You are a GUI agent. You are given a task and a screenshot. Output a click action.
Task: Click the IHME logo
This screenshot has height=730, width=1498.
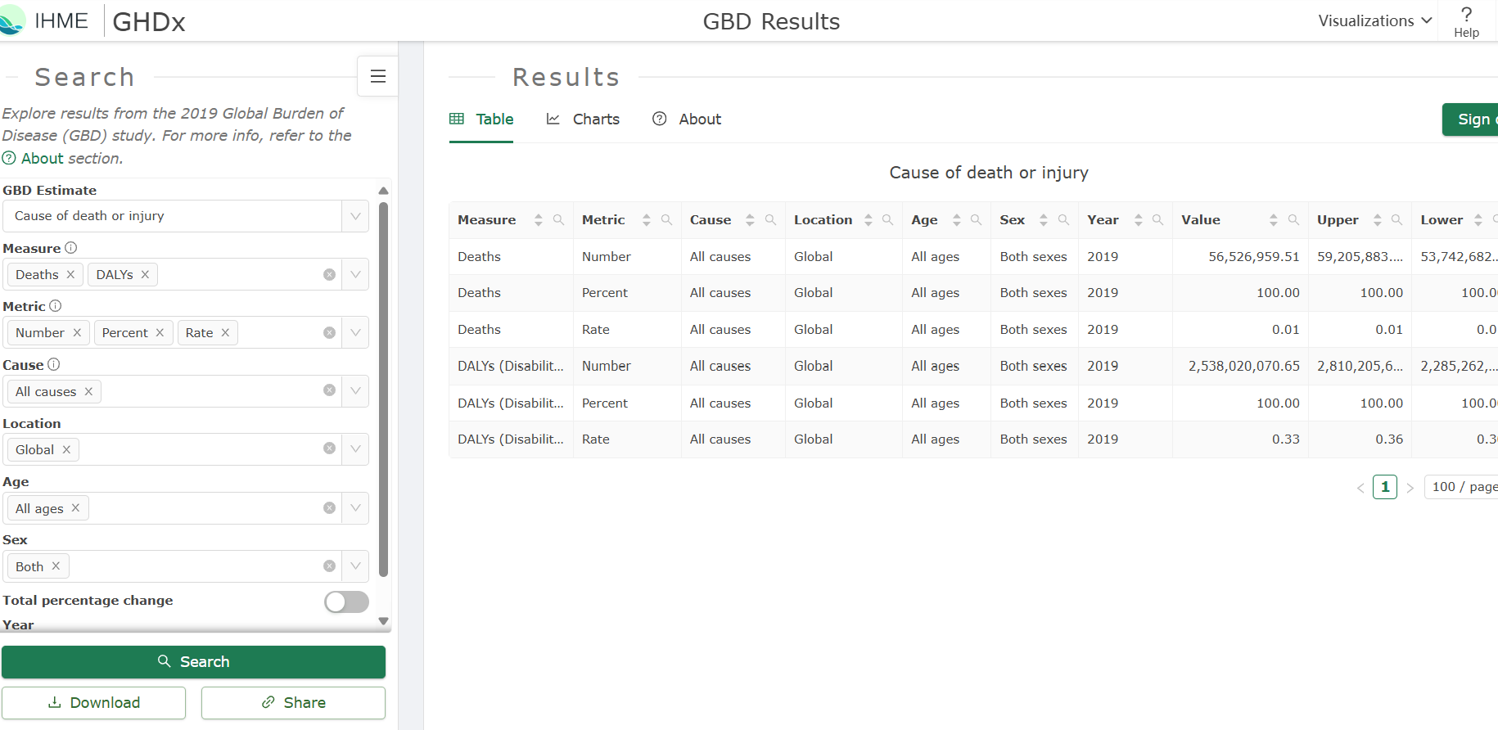click(x=45, y=20)
